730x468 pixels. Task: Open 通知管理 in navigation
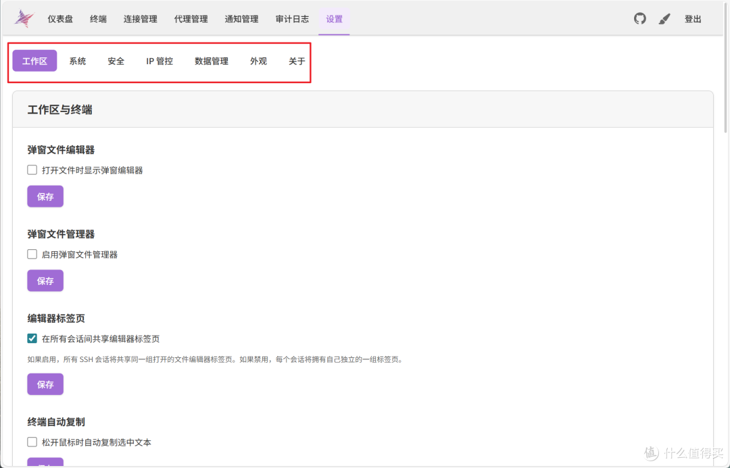point(241,19)
